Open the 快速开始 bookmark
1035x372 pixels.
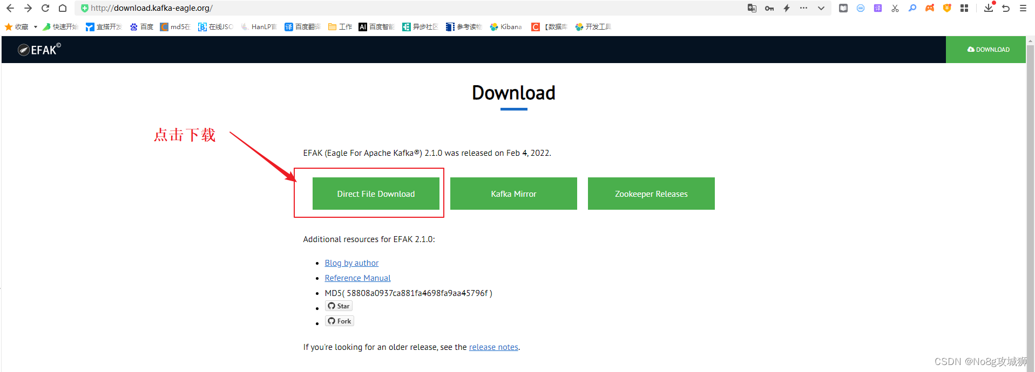(60, 27)
